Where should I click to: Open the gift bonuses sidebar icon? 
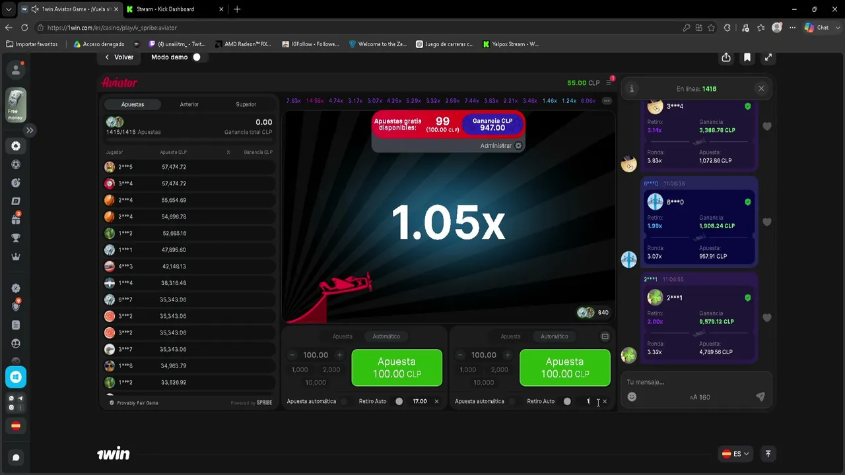click(x=16, y=219)
